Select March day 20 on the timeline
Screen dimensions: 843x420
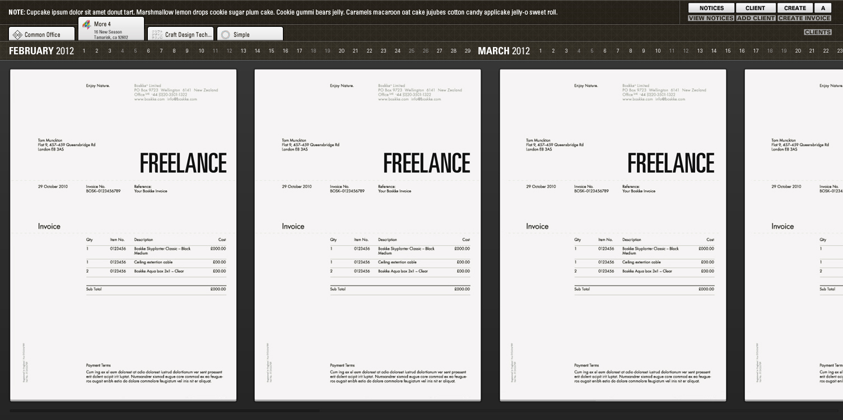click(798, 51)
